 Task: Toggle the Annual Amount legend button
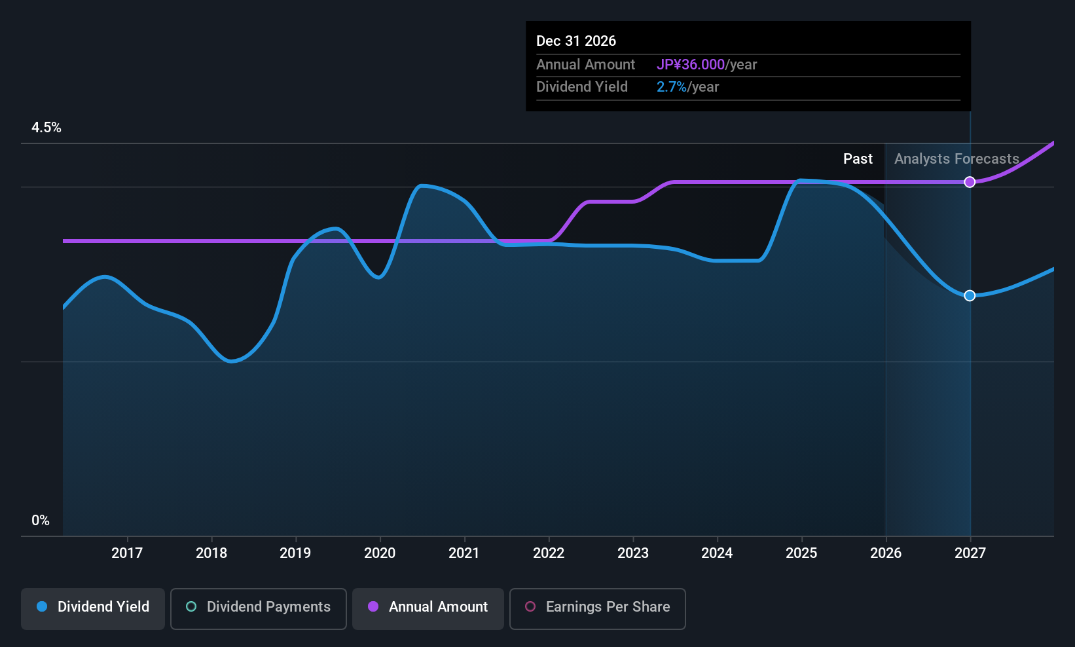[428, 608]
